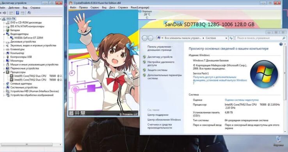Viewport: 288px width, 152px height.
Task: Click the Forward button in the Система window
Action: [151, 38]
